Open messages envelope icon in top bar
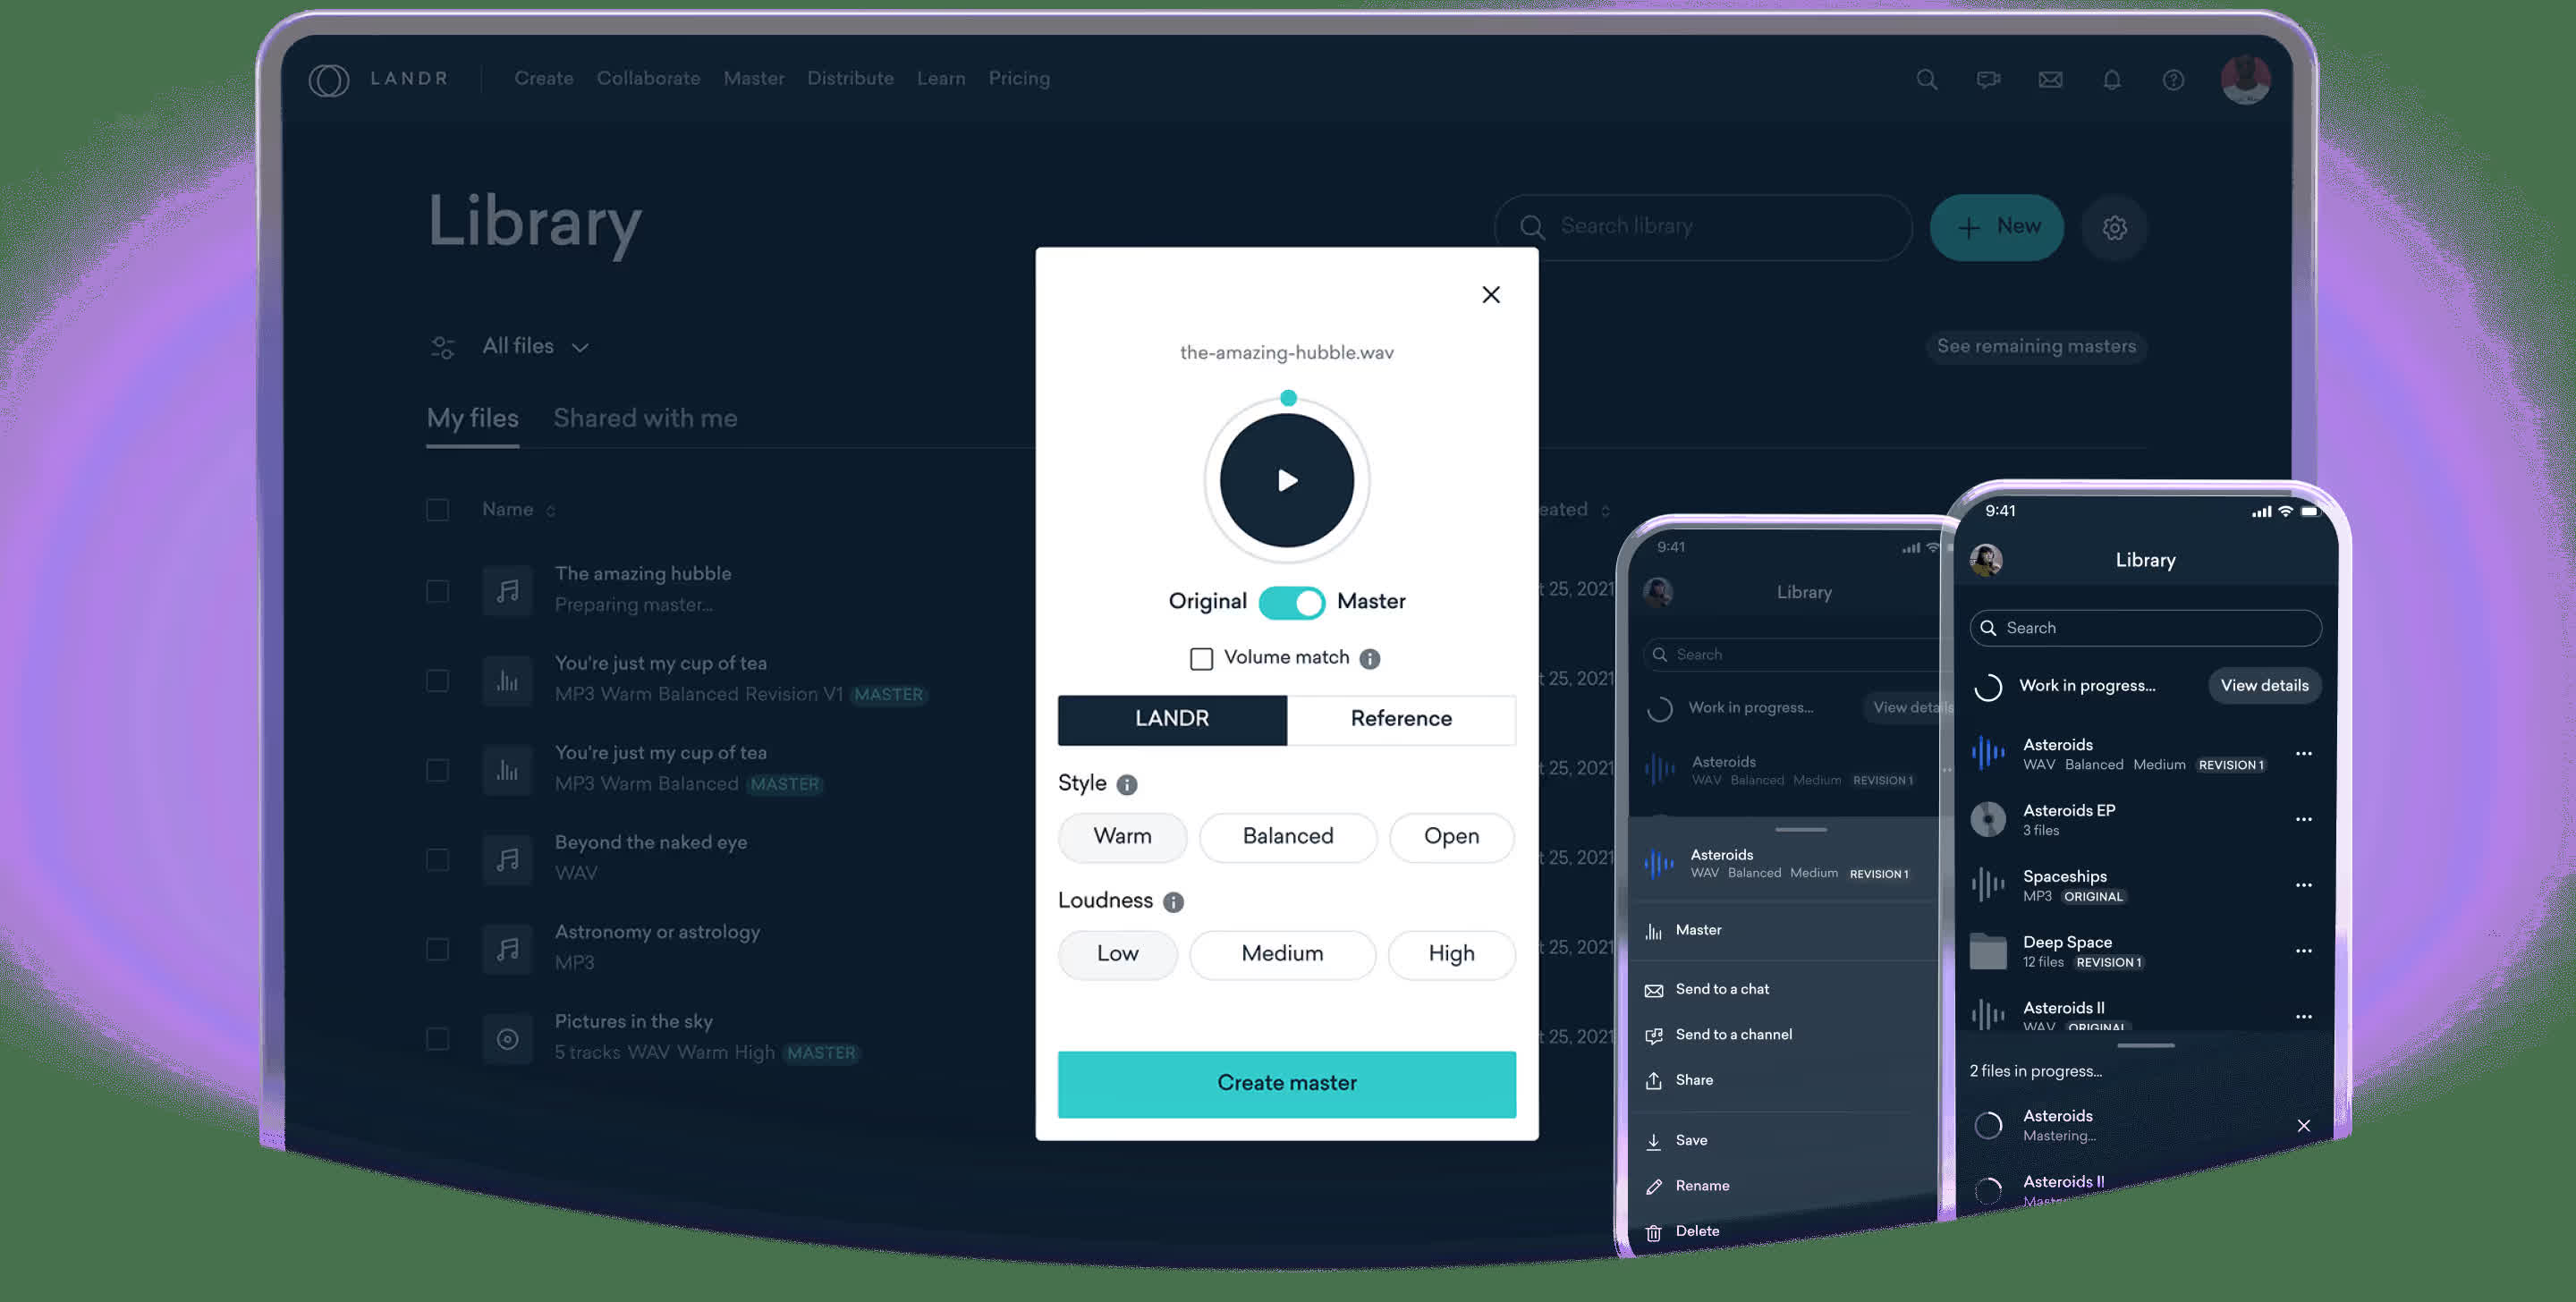The image size is (2576, 1302). pyautogui.click(x=2050, y=79)
